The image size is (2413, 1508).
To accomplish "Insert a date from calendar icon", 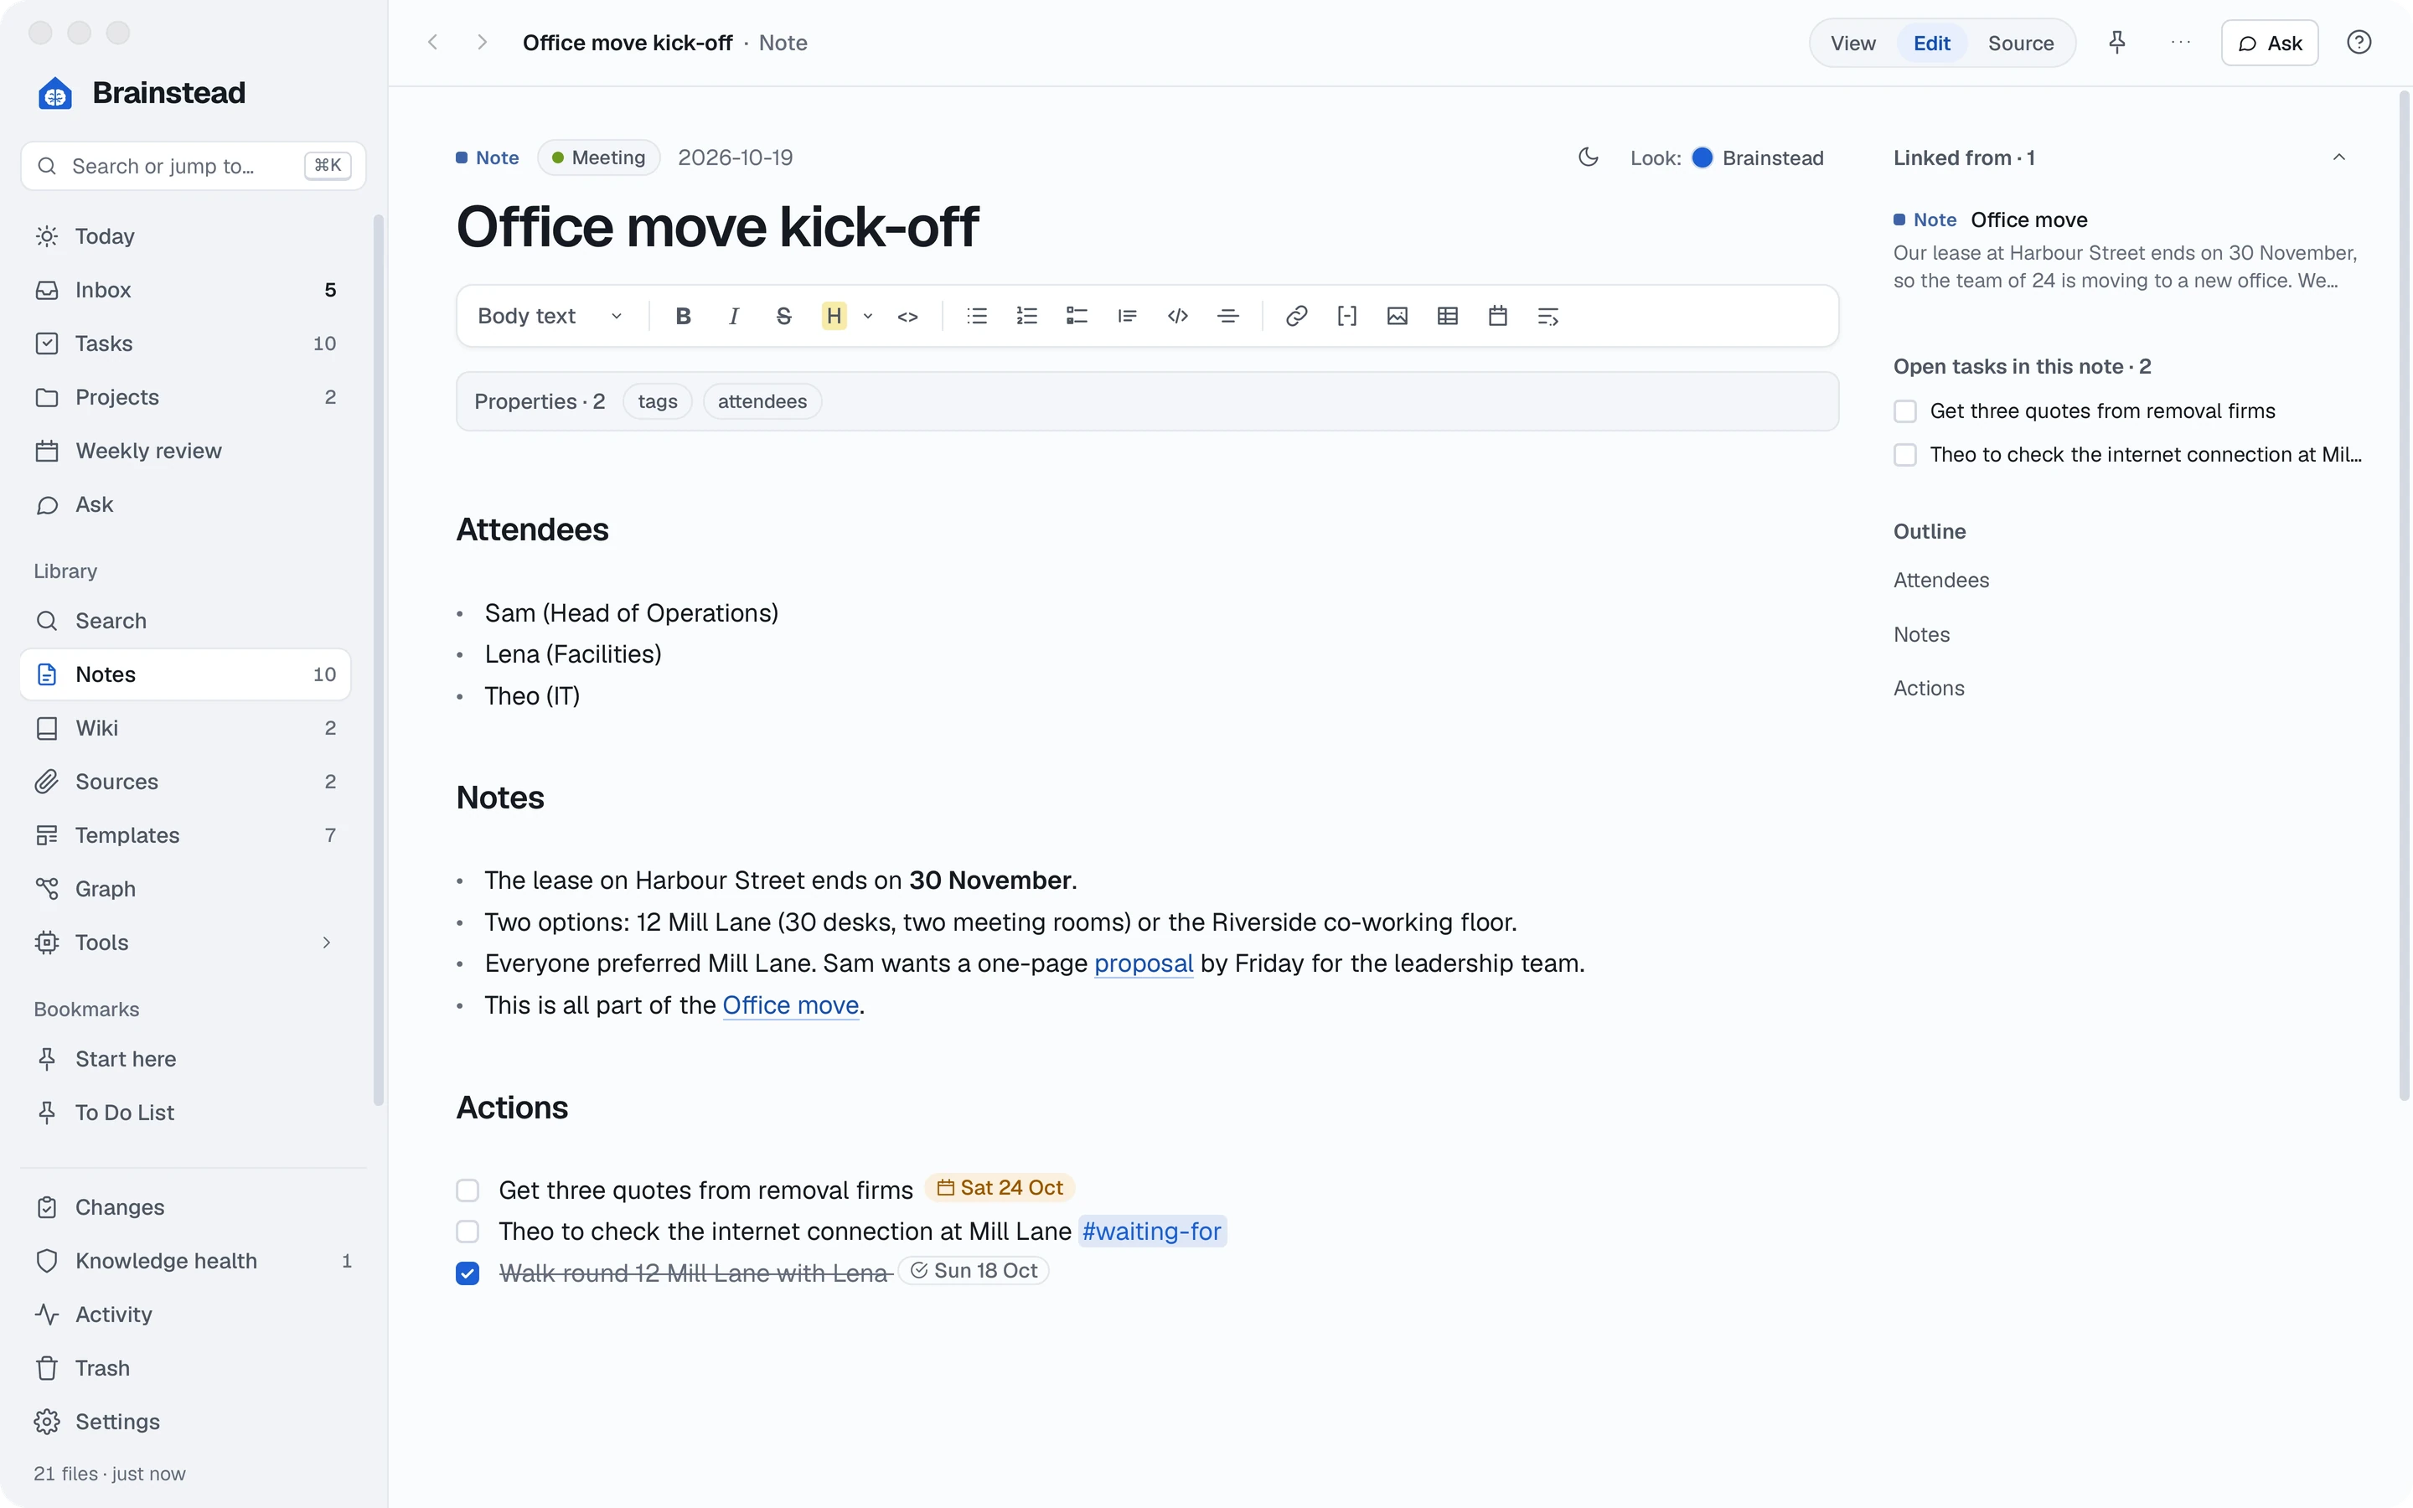I will coord(1498,316).
